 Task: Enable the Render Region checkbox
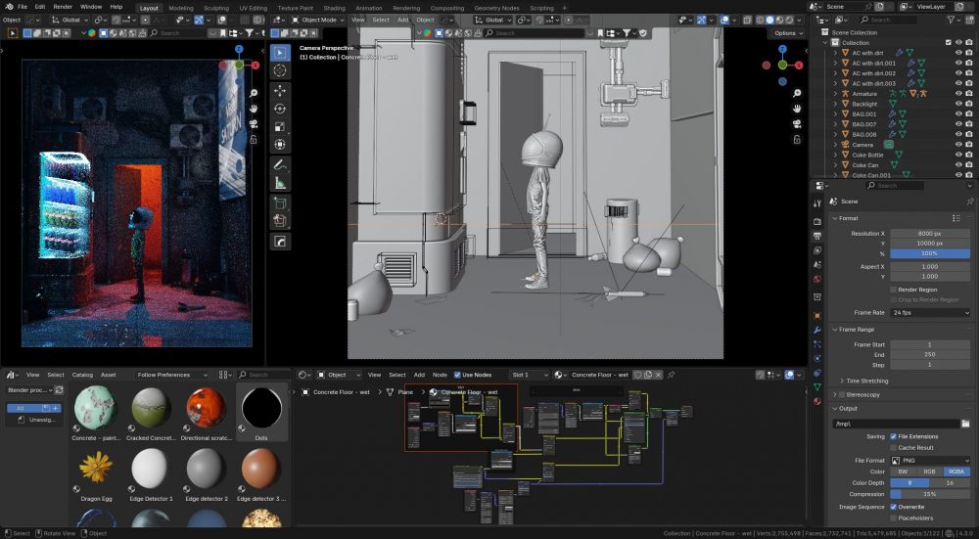tap(893, 290)
